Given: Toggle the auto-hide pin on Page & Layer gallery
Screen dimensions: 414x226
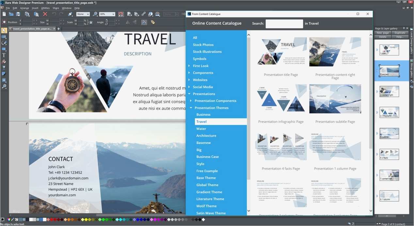Looking at the screenshot, I should tap(404, 28).
